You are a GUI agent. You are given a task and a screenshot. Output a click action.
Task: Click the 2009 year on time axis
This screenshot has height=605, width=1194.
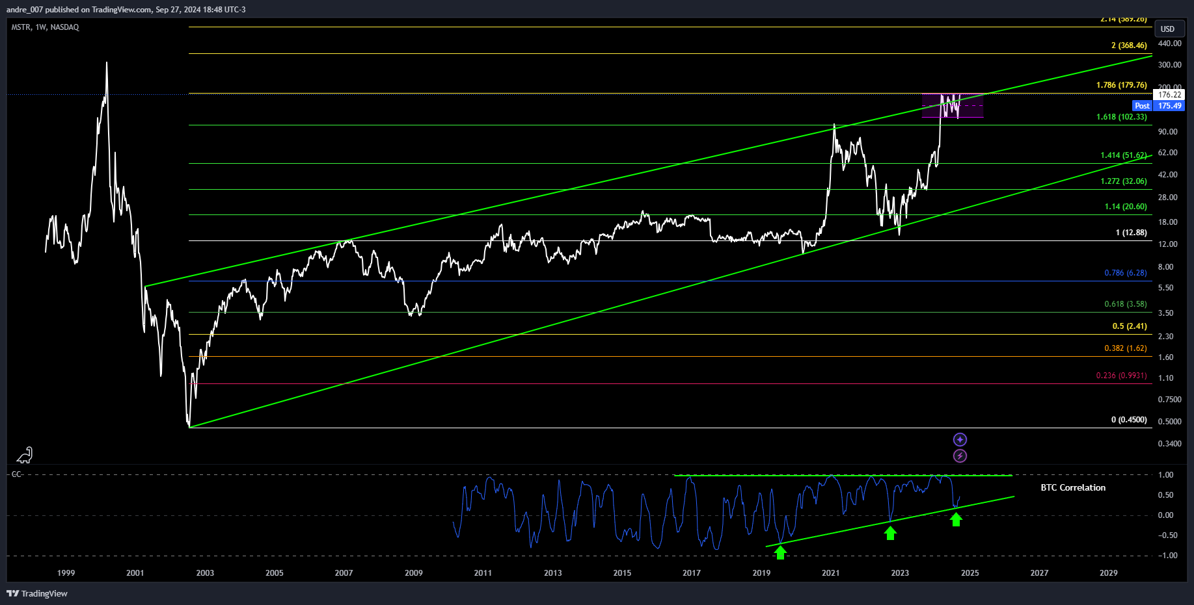point(414,573)
